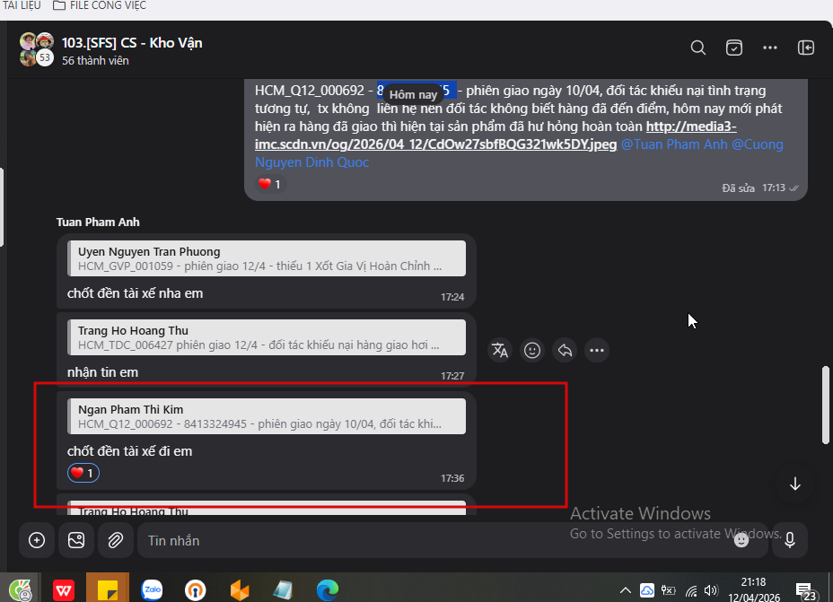Open quoted message from Ngan Pham Thi Kim

tap(267, 416)
